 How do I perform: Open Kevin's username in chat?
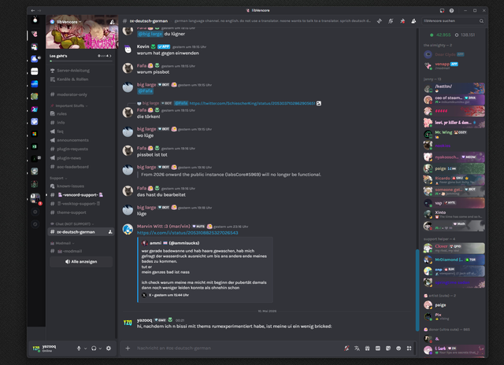[143, 46]
